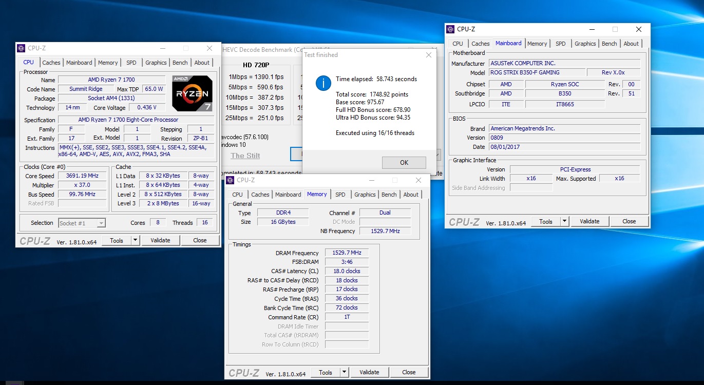Close the Mainboard CPU-Z window with X
704x385 pixels.
click(x=639, y=29)
